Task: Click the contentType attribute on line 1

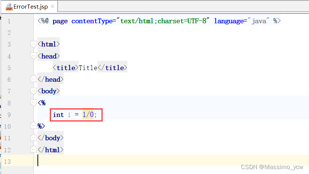Action: click(x=92, y=21)
